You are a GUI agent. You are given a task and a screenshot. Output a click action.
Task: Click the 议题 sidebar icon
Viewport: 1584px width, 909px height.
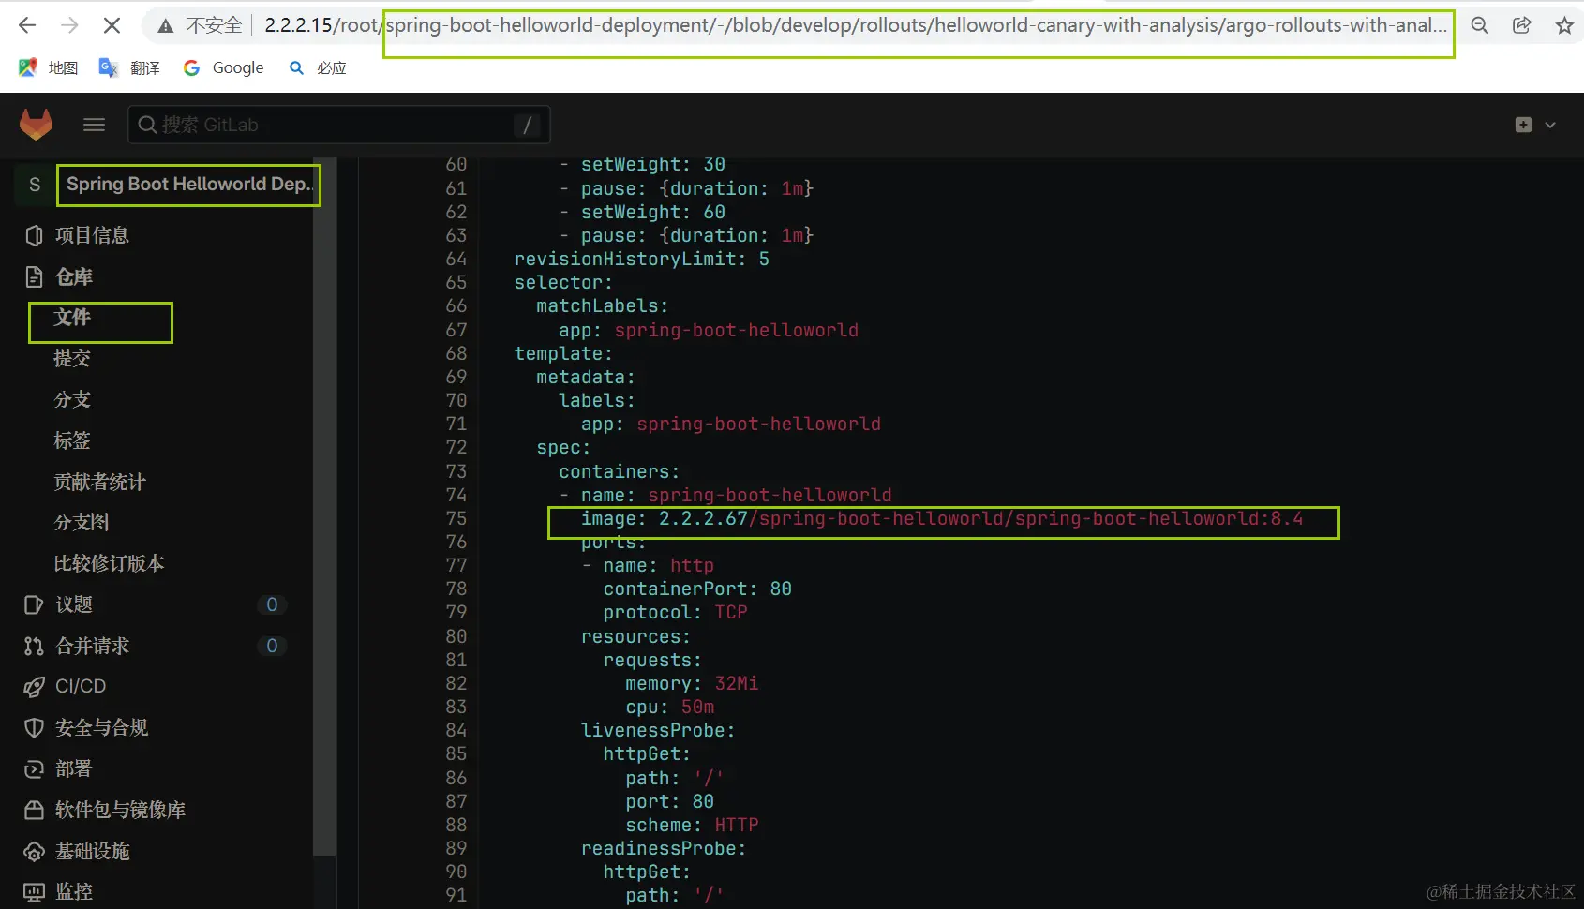[34, 604]
